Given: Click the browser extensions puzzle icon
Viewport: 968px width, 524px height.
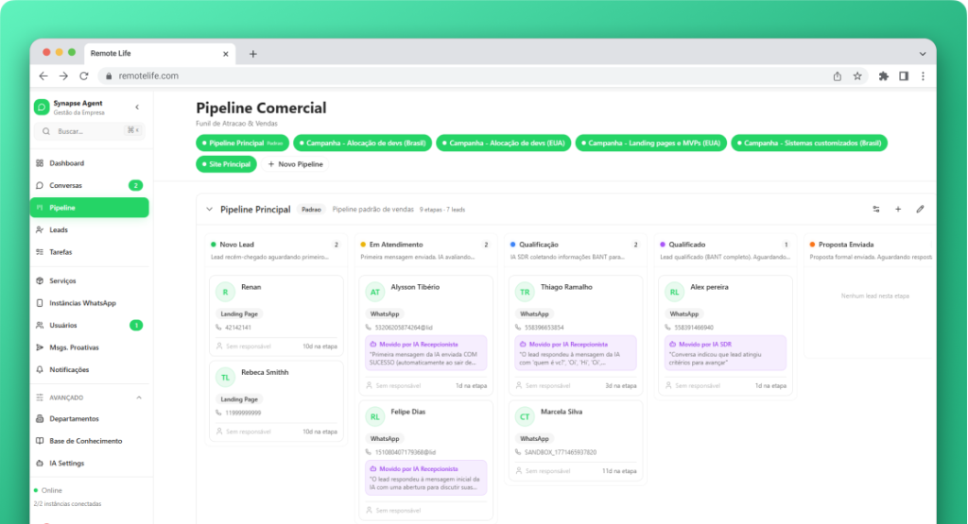Looking at the screenshot, I should pyautogui.click(x=883, y=76).
